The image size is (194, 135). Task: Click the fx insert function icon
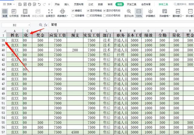pos(46,25)
